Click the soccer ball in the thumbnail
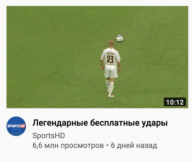The height and width of the screenshot is (162, 192). (120, 38)
